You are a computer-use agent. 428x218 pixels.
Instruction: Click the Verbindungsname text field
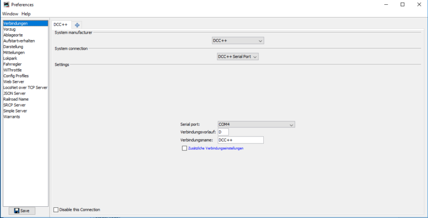(x=240, y=140)
